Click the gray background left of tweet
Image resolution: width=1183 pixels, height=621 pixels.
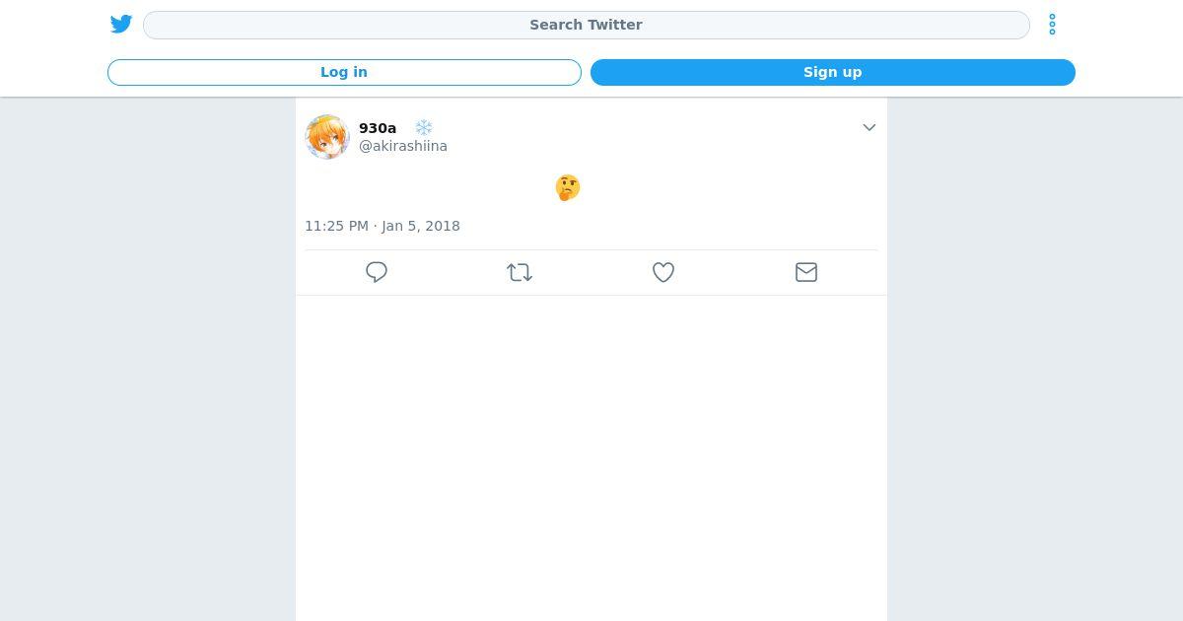[x=148, y=355]
